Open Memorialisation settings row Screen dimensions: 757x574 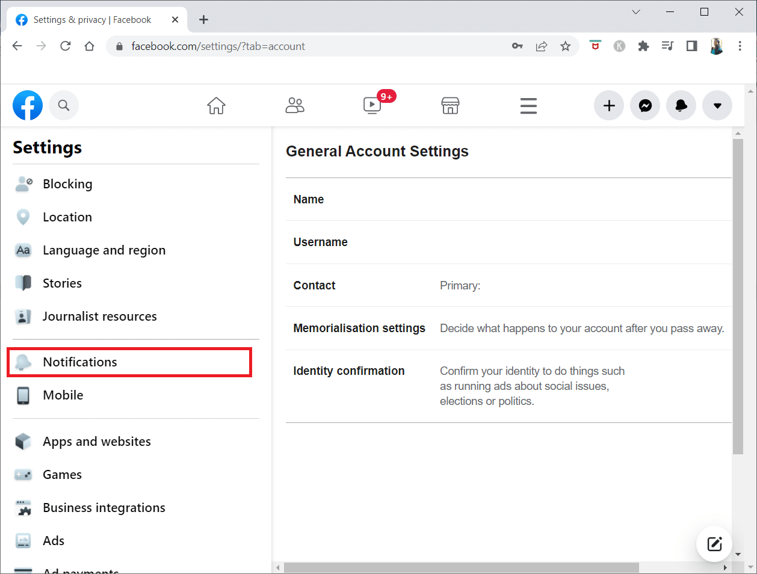[x=508, y=328]
